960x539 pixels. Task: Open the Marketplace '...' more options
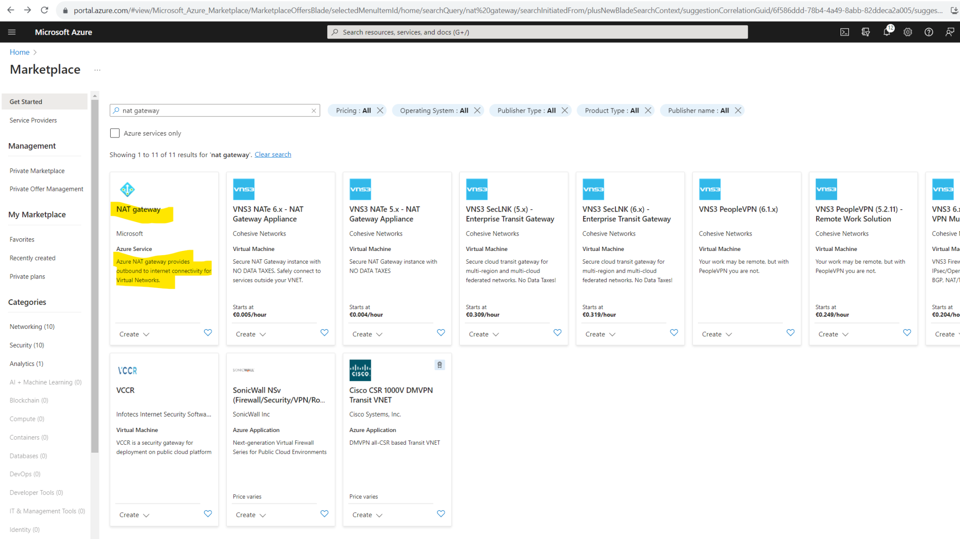pyautogui.click(x=97, y=70)
